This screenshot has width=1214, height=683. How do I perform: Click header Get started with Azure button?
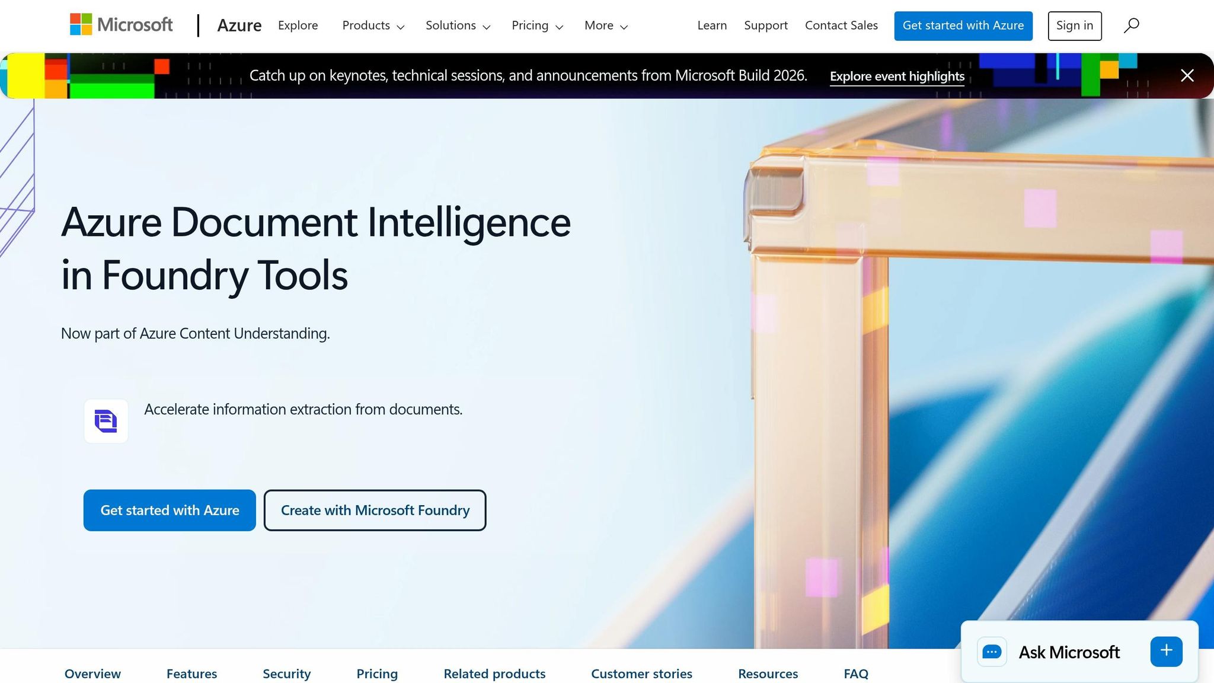963,25
